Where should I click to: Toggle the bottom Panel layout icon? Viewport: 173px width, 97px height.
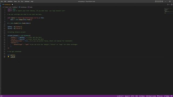(x=158, y=1)
